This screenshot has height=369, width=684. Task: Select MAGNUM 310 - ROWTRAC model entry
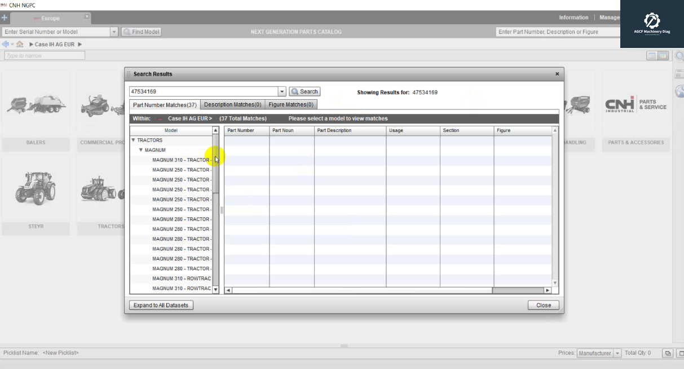[x=181, y=279]
